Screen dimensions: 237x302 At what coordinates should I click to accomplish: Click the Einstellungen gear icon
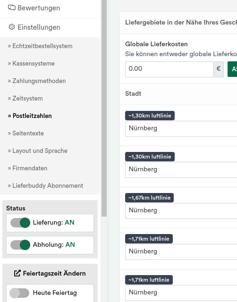(12, 27)
